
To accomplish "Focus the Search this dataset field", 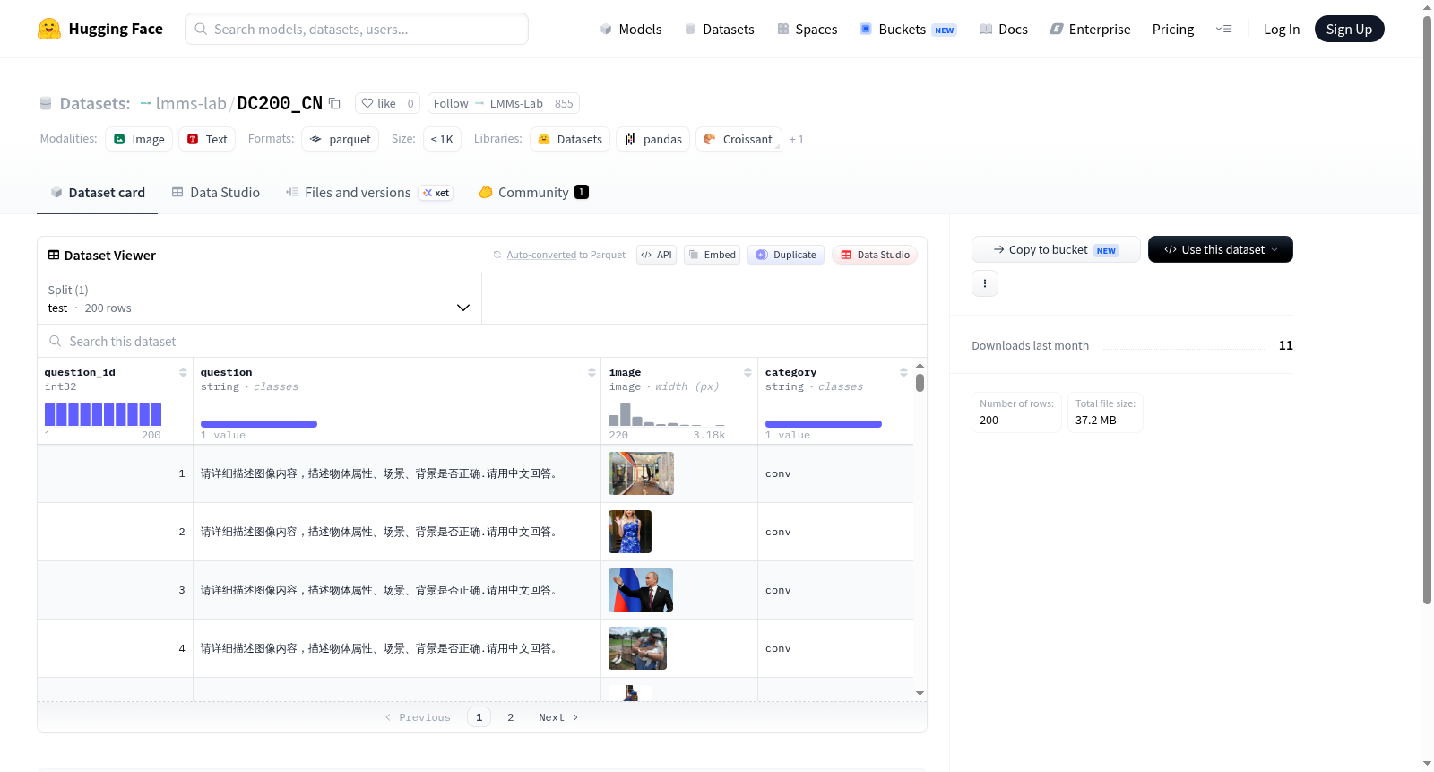I will [482, 341].
